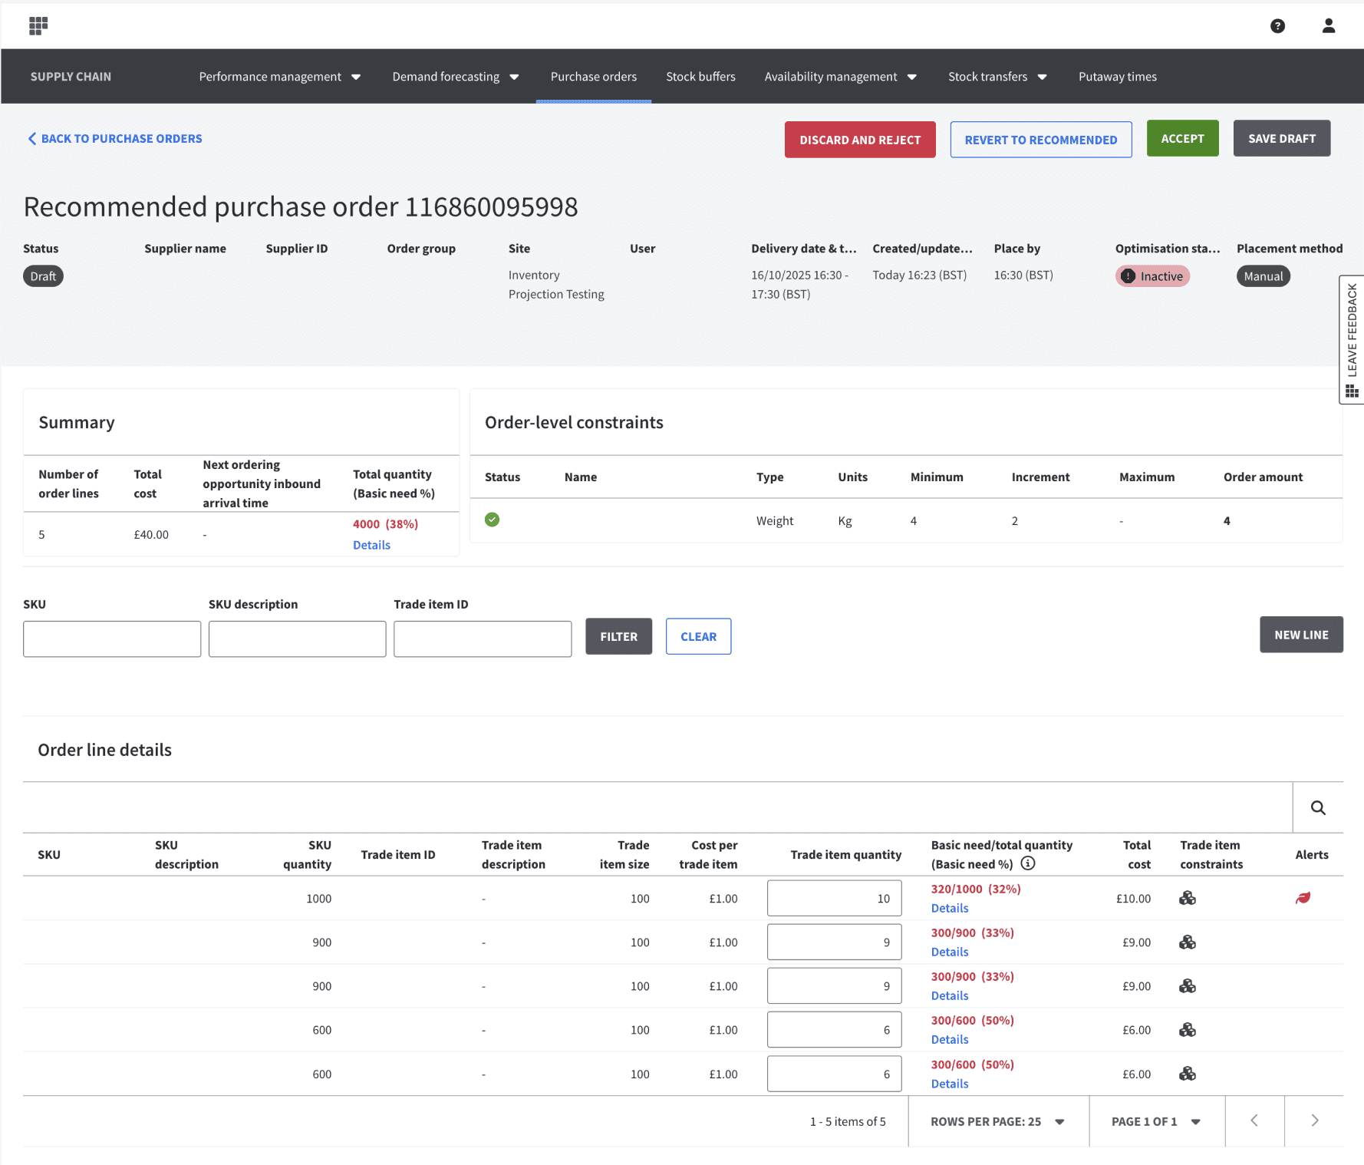Click Revert to Recommended button
The height and width of the screenshot is (1165, 1364).
[1041, 140]
